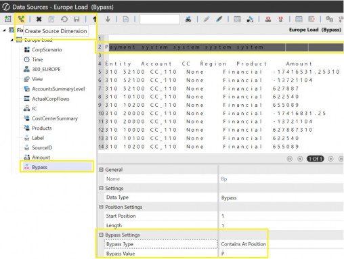The width and height of the screenshot is (344, 259).
Task: Click the light pencil toolbar icon
Action: pyautogui.click(x=207, y=20)
